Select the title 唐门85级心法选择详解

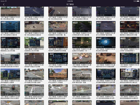pos(58,66)
